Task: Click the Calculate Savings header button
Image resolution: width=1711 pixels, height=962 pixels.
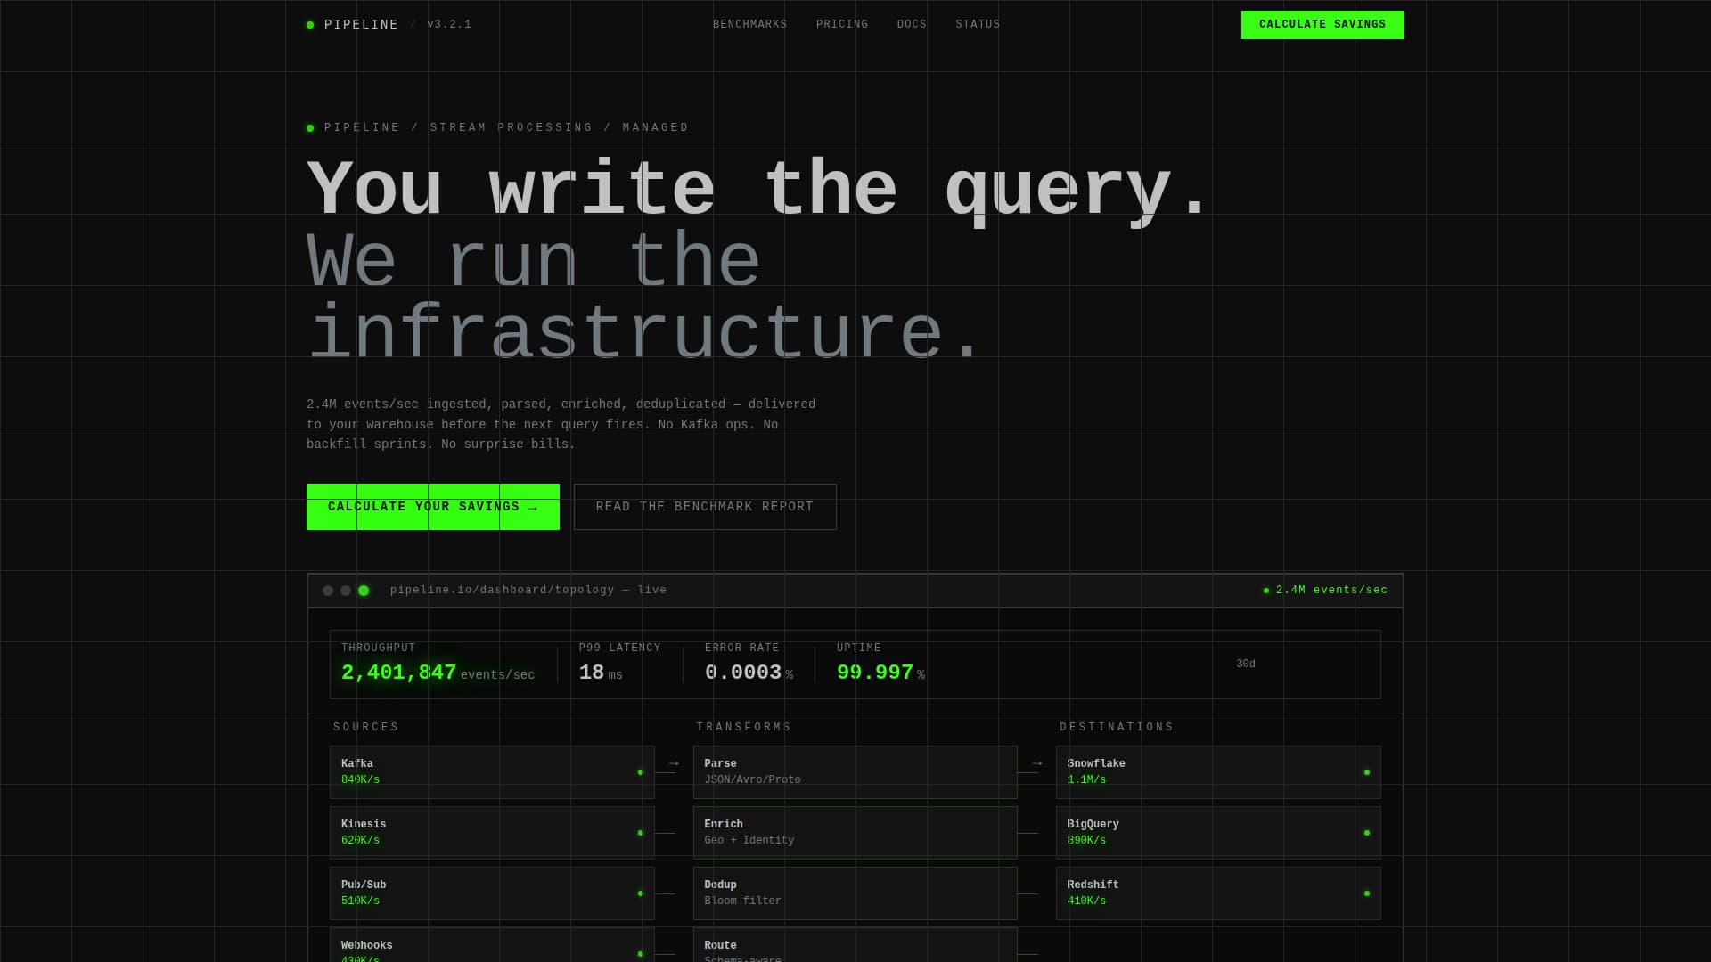Action: (1322, 25)
